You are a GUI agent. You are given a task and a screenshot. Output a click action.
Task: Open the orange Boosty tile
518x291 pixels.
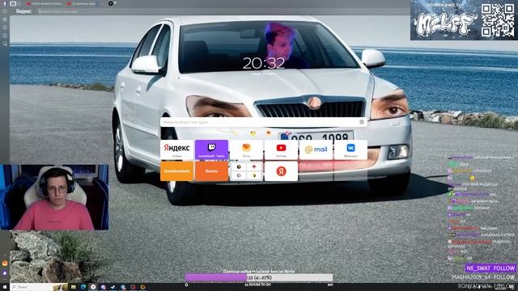(211, 171)
